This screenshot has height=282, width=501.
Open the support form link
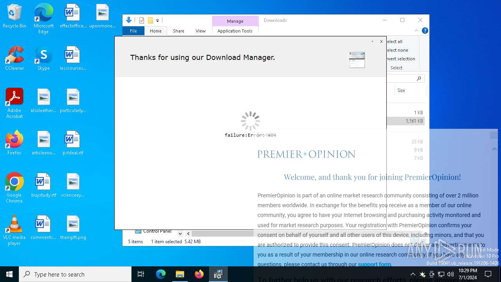tap(374, 264)
